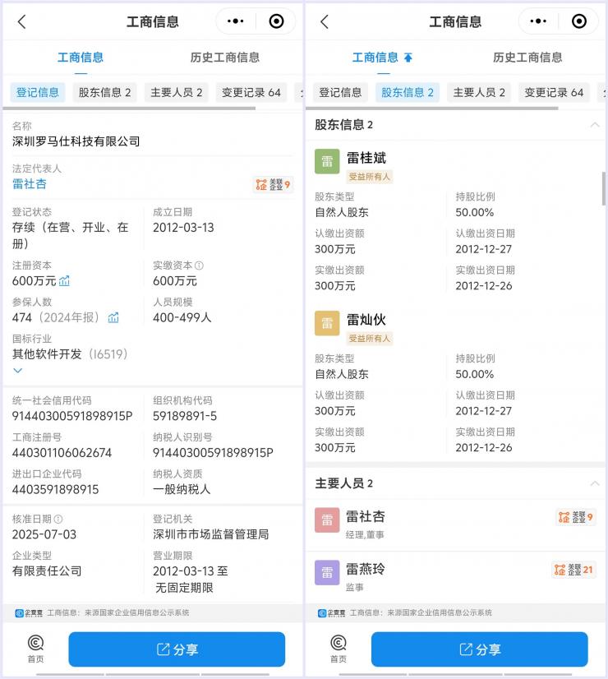Click right panel horizontal chip scrollbar
Image resolution: width=608 pixels, height=679 pixels.
432,109
